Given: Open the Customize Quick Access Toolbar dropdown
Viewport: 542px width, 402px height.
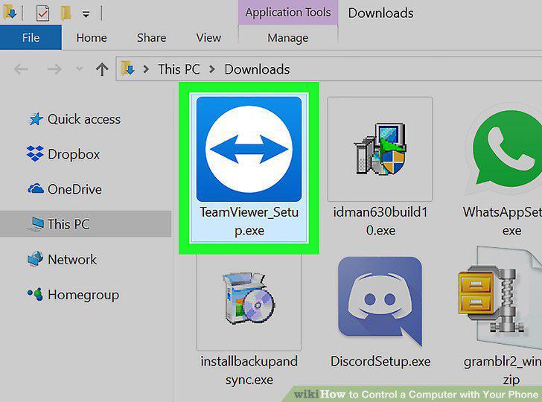Looking at the screenshot, I should point(86,14).
